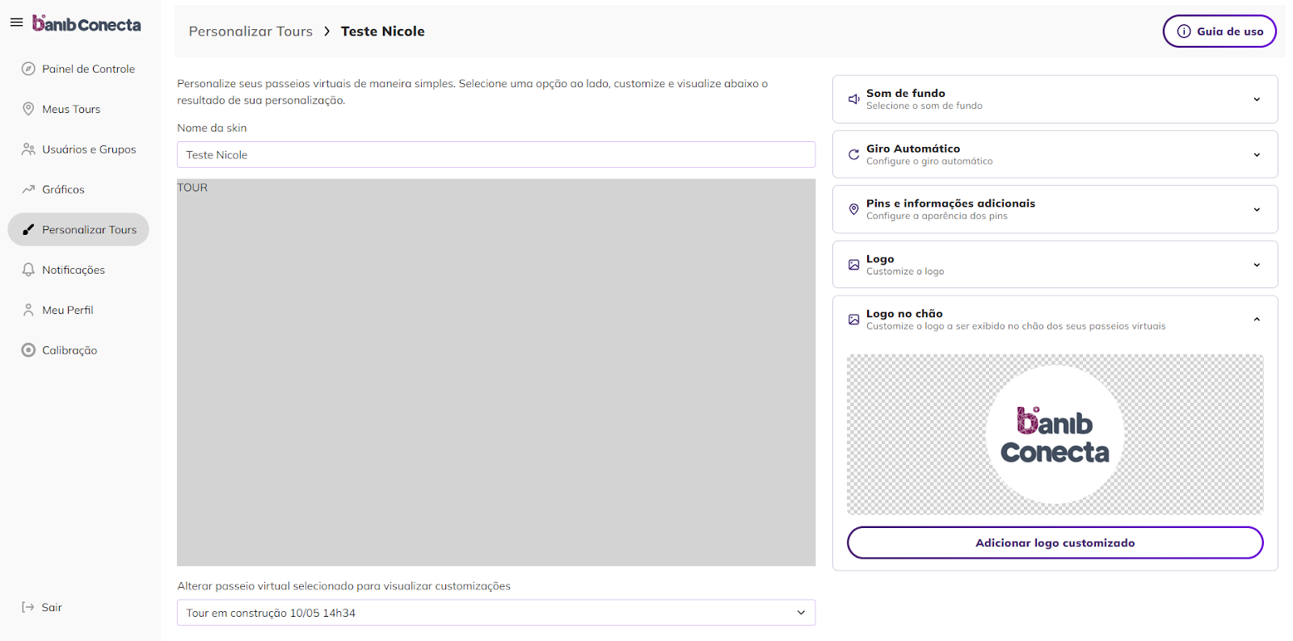The image size is (1293, 641).
Task: Click Personalizar Tours breadcrumb link
Action: [251, 31]
